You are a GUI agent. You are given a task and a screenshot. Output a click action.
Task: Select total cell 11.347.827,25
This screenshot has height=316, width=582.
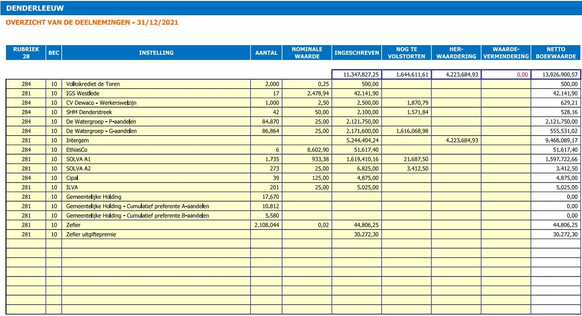[357, 74]
